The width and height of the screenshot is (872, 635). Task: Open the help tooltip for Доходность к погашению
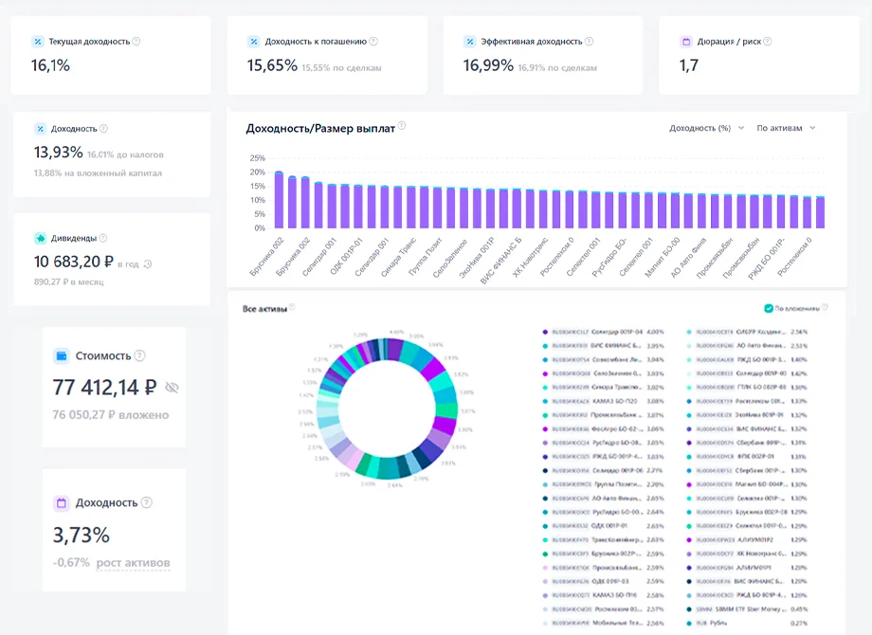(373, 41)
